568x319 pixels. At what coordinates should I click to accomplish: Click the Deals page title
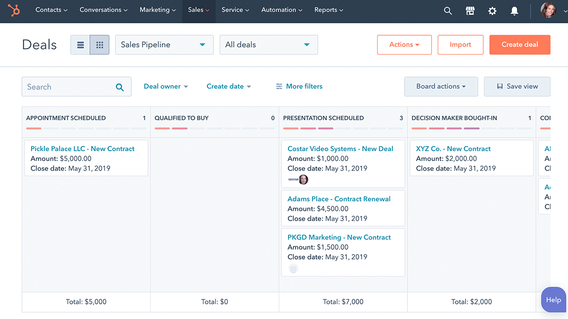(39, 45)
